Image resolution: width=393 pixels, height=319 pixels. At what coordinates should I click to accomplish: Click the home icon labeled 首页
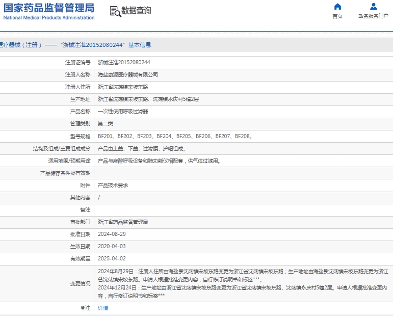click(x=337, y=7)
